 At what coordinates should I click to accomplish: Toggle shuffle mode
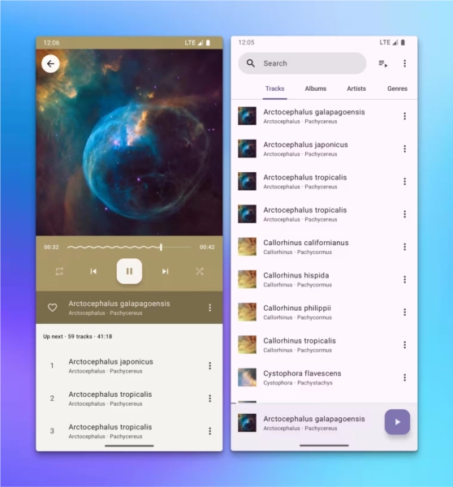point(200,271)
